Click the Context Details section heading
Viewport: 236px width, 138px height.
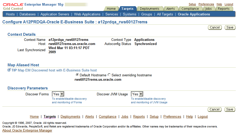click(21, 34)
